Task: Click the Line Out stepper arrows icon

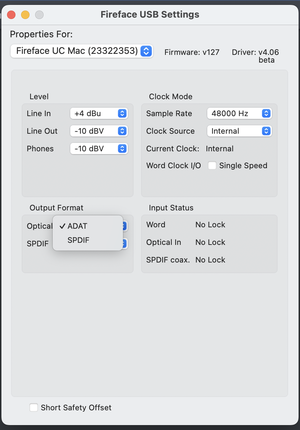Action: 122,131
